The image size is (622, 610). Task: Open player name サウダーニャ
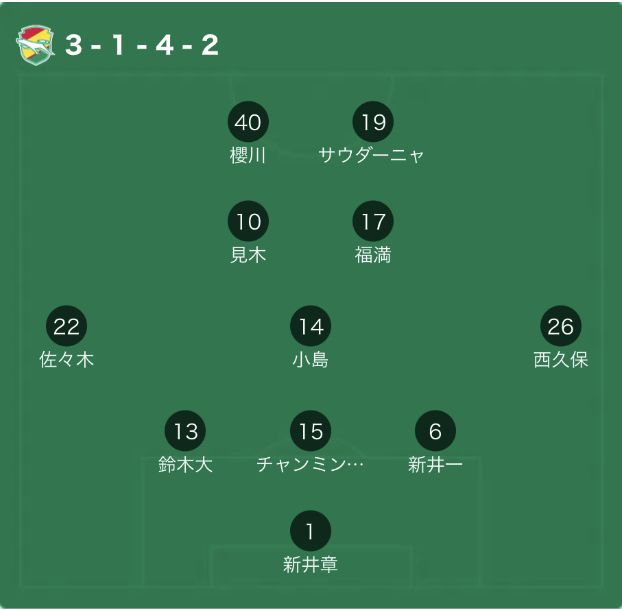[372, 156]
